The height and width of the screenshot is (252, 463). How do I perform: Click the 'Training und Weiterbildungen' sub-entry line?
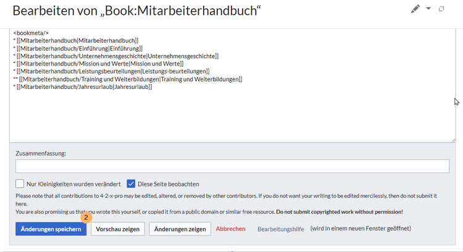point(130,79)
